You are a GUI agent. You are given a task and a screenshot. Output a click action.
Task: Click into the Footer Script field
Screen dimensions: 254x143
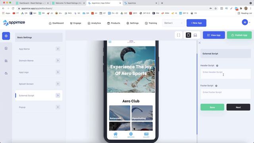click(225, 94)
